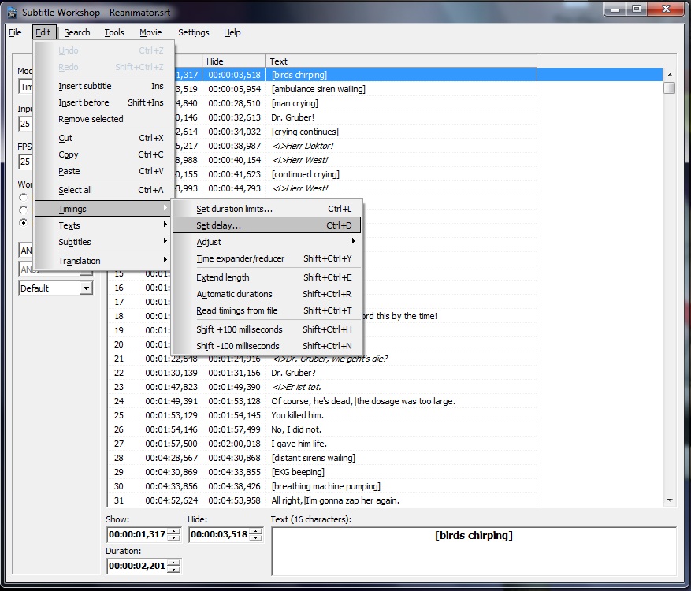Click the FPS field showing 25

coord(25,162)
